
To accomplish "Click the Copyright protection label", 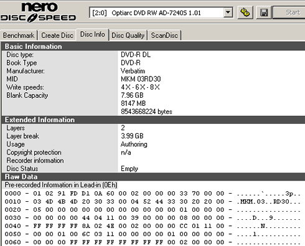I will click(x=34, y=153).
